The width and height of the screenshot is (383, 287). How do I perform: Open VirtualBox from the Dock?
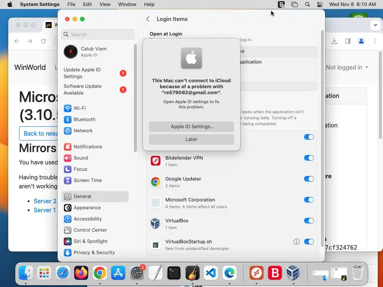tap(292, 272)
